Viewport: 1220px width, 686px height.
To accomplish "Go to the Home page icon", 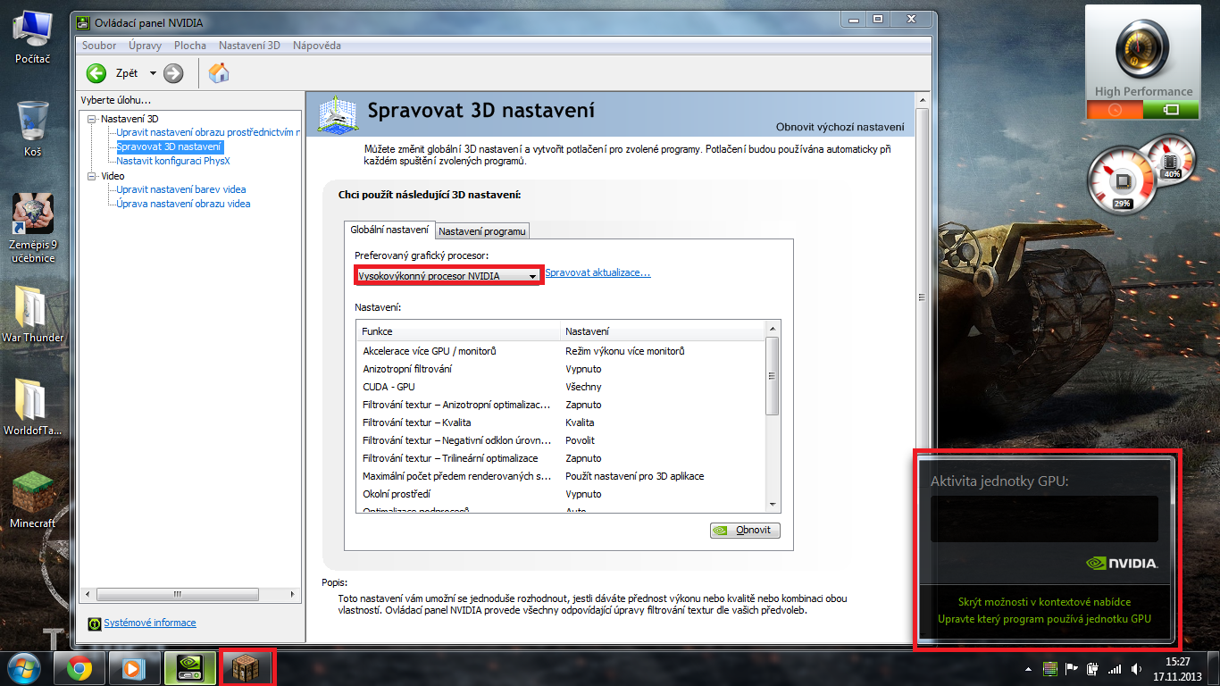I will click(x=219, y=73).
